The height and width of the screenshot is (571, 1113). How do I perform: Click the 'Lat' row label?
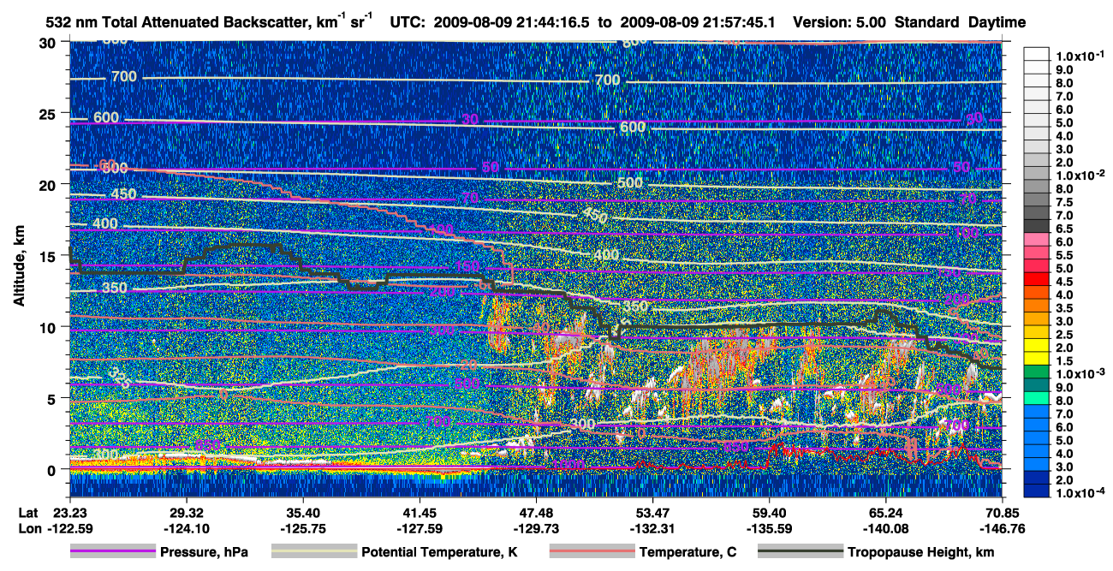point(28,514)
